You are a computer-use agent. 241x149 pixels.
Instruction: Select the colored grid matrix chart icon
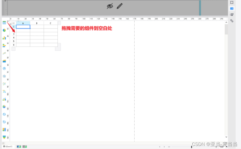[4, 130]
